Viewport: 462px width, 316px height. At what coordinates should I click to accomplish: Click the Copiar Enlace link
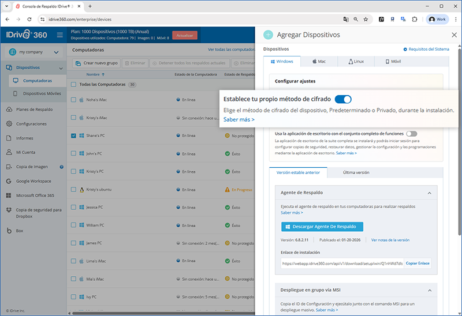click(418, 263)
